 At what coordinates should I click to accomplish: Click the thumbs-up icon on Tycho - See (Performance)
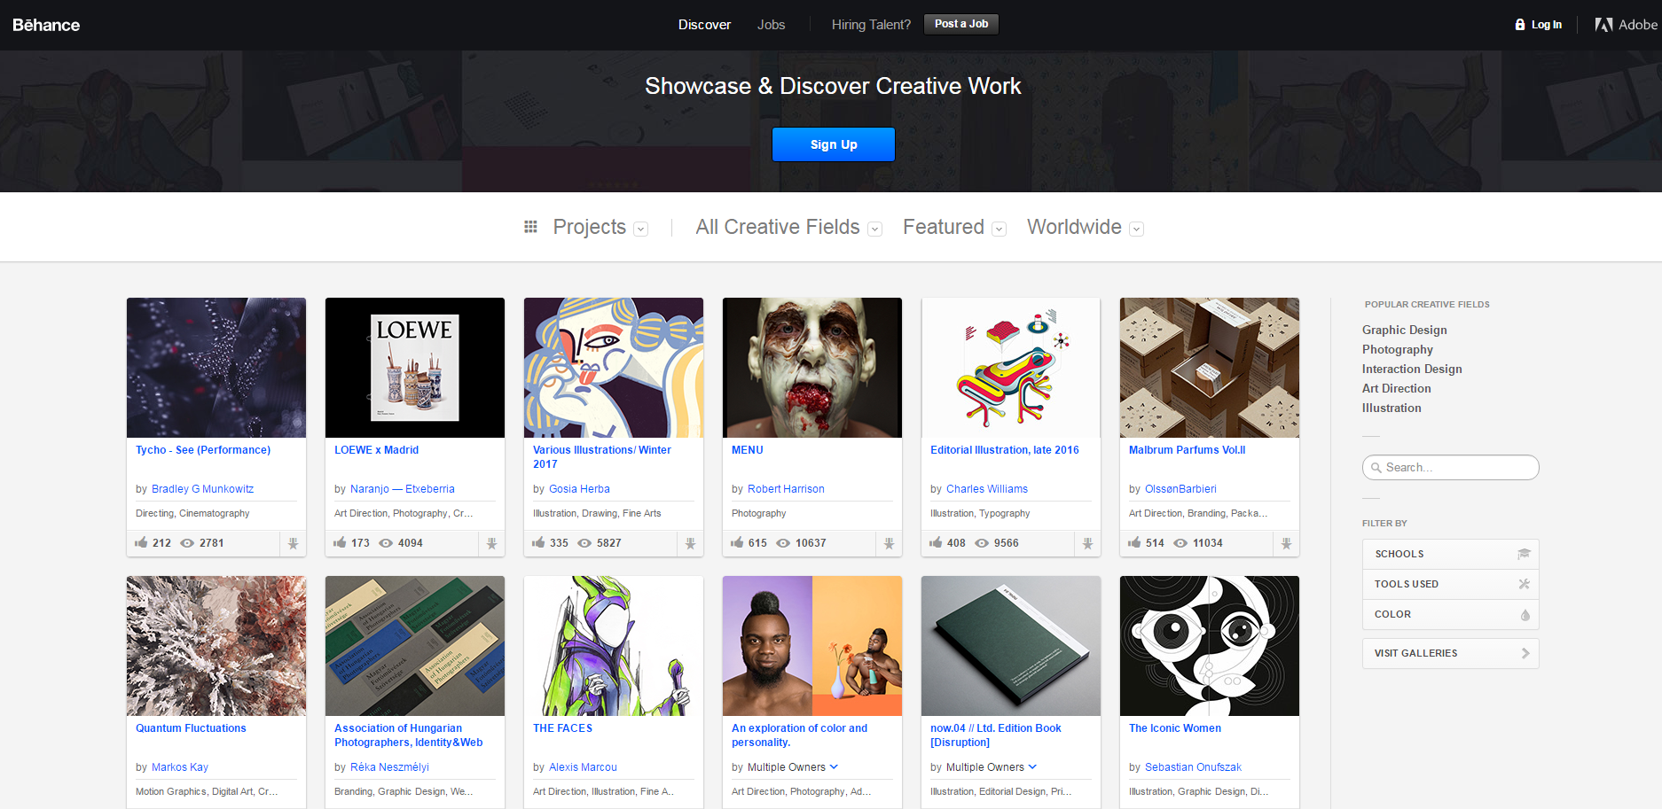click(x=141, y=542)
